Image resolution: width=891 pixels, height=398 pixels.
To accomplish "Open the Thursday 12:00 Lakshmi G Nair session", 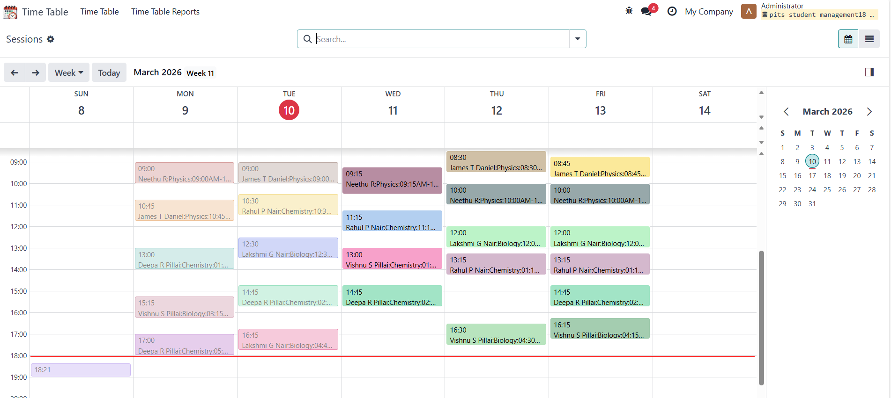I will [496, 237].
